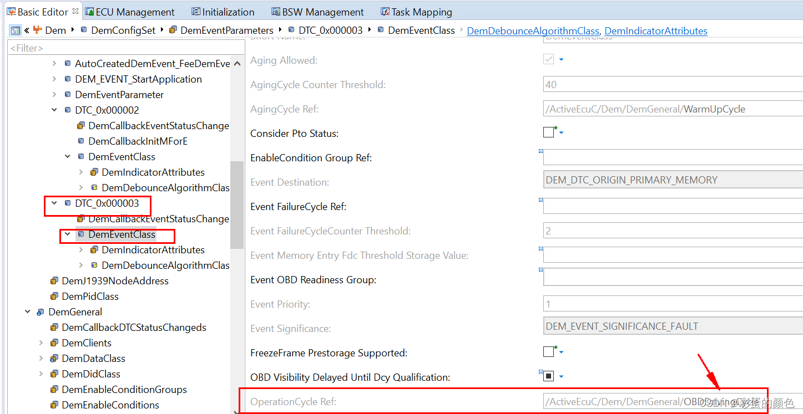Select the DTC_0x000003 tree item
The image size is (803, 414).
click(107, 203)
